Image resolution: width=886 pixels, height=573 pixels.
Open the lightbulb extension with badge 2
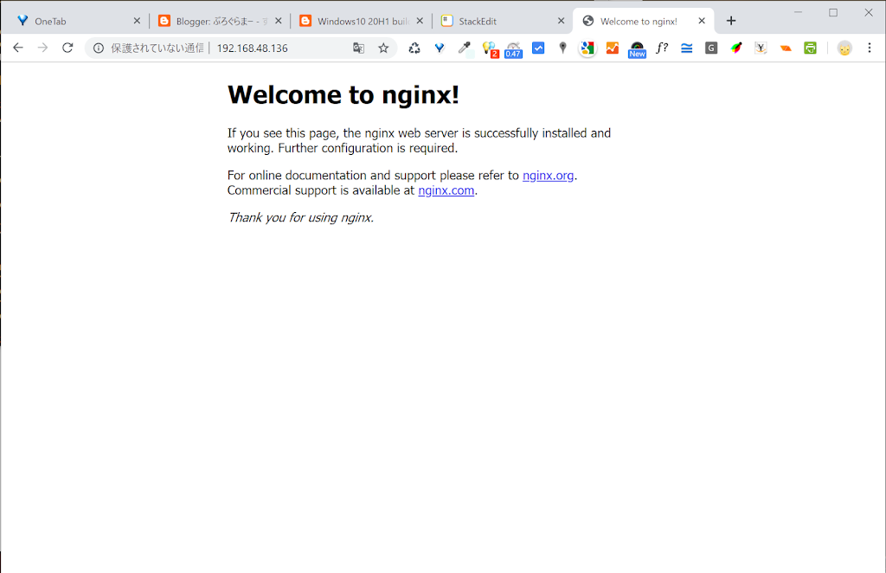coord(490,48)
